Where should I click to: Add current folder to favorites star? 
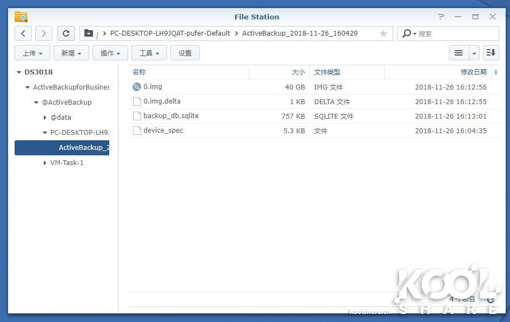tap(383, 33)
